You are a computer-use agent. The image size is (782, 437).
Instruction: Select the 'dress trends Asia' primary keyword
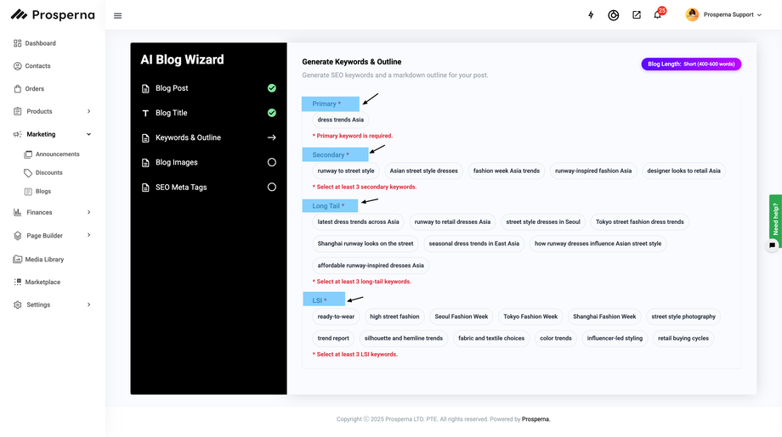(341, 120)
